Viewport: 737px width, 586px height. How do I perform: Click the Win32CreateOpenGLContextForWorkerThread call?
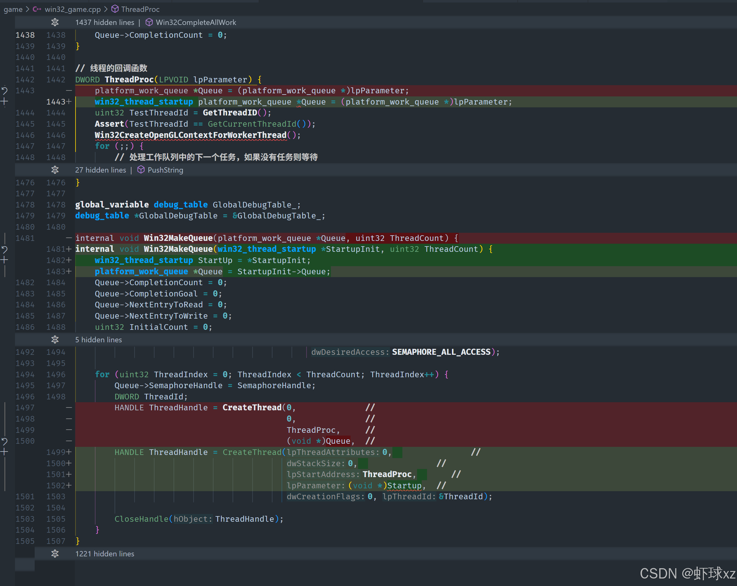tap(190, 135)
